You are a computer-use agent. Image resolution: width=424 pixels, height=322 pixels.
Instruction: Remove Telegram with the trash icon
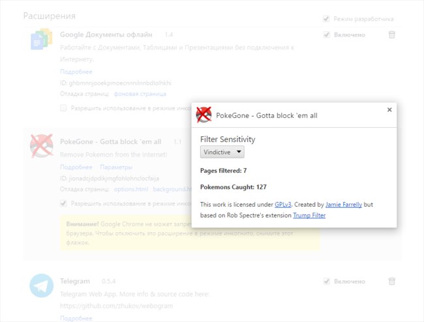(392, 281)
